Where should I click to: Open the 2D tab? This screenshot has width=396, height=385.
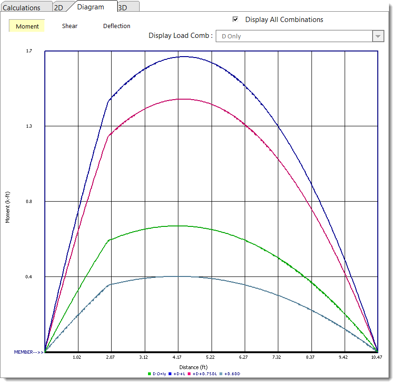point(59,7)
